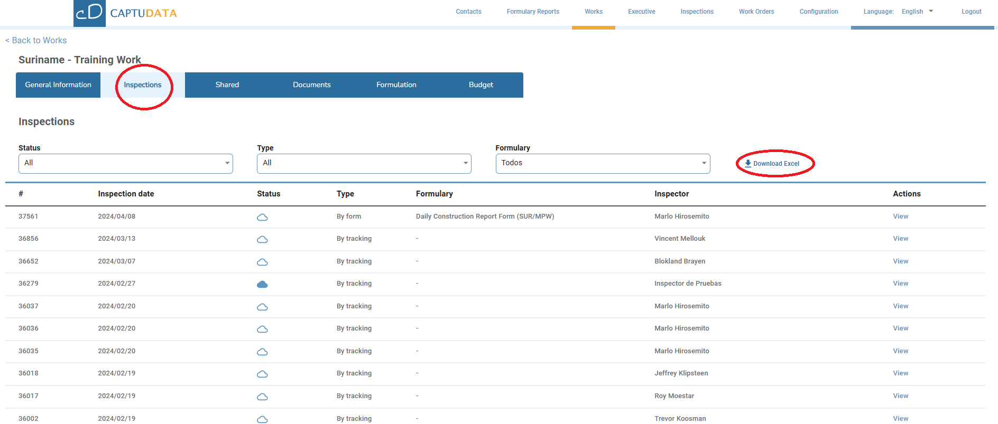998x424 pixels.
Task: Open Formulary Reports in top navigation
Action: 533,12
